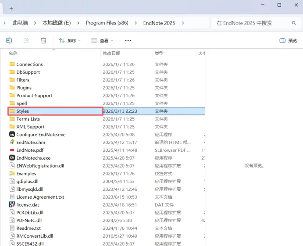303x246 pixels.
Task: Click the share icon in toolbar
Action: pyautogui.click(x=26, y=40)
